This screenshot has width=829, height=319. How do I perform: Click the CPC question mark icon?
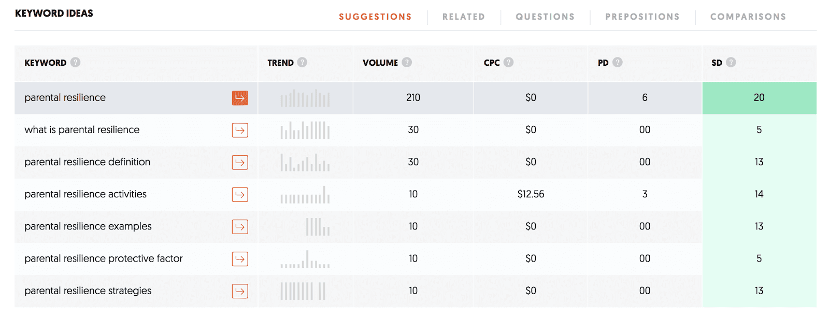click(x=508, y=62)
